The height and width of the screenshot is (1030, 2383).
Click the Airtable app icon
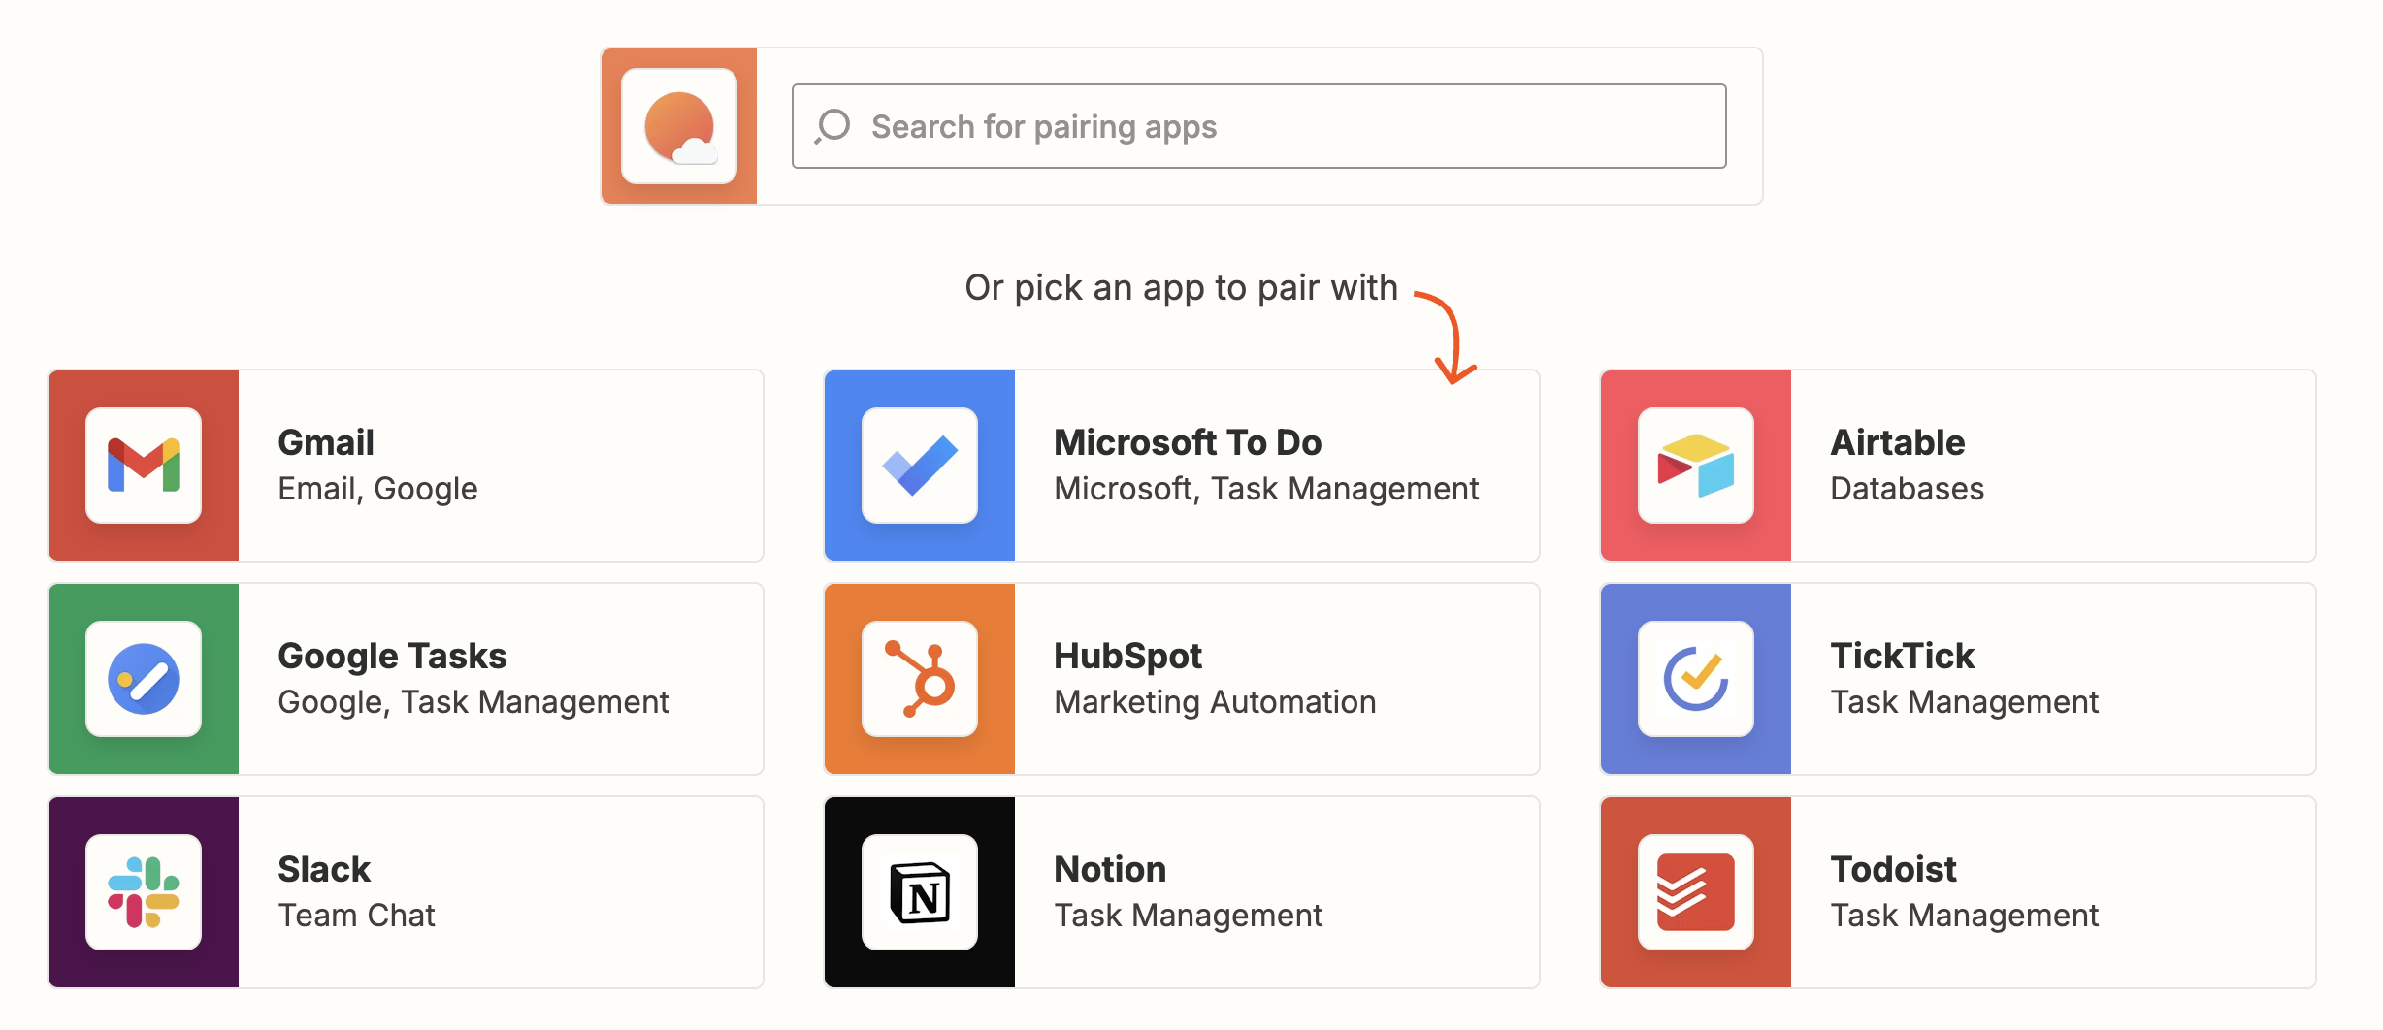coord(1695,466)
